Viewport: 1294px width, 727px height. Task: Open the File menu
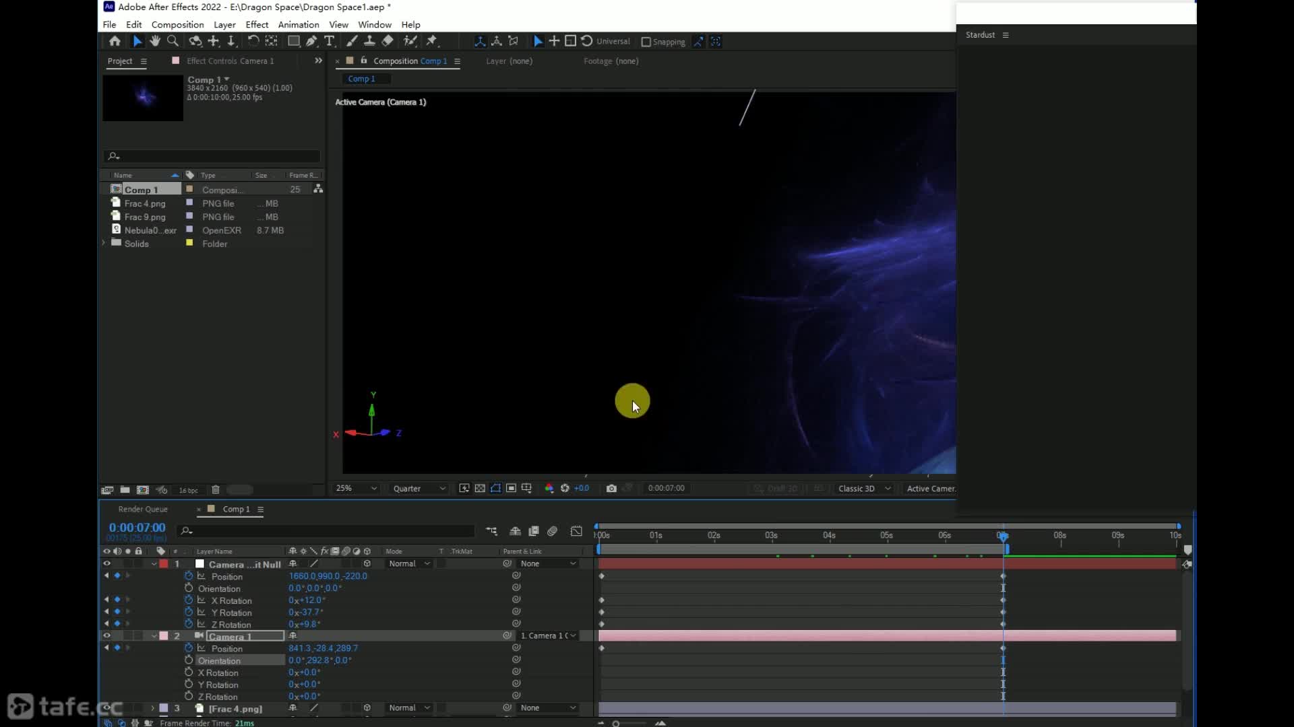point(109,24)
